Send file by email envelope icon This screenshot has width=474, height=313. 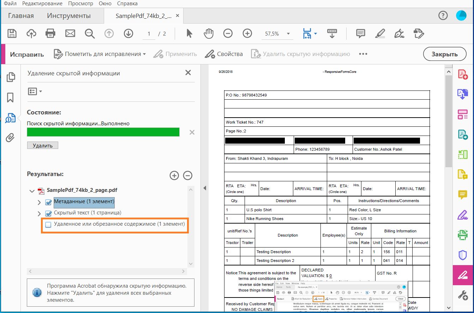pyautogui.click(x=70, y=33)
